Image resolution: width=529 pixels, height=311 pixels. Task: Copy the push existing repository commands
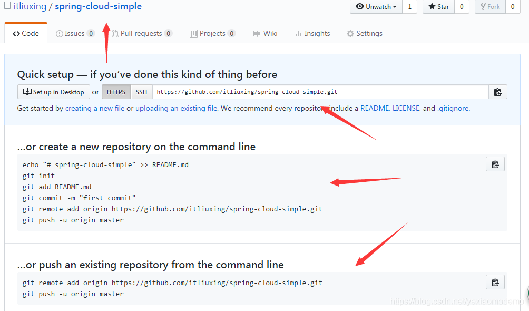point(495,283)
